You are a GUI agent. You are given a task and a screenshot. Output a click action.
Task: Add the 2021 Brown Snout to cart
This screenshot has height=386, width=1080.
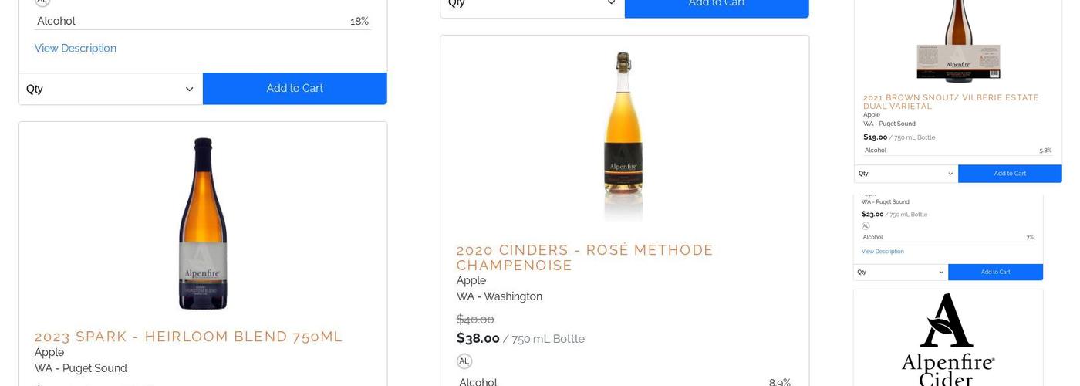1010,174
